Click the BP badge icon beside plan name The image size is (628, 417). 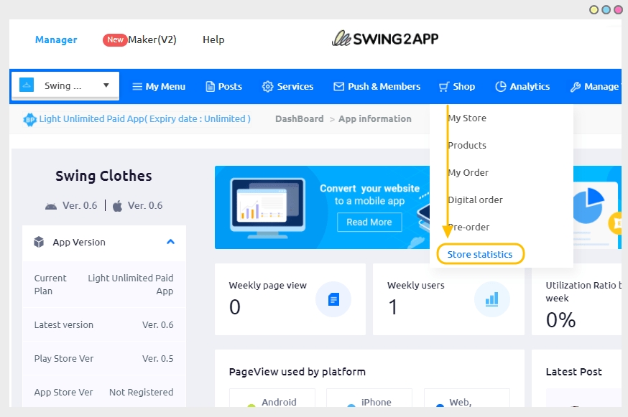(29, 119)
